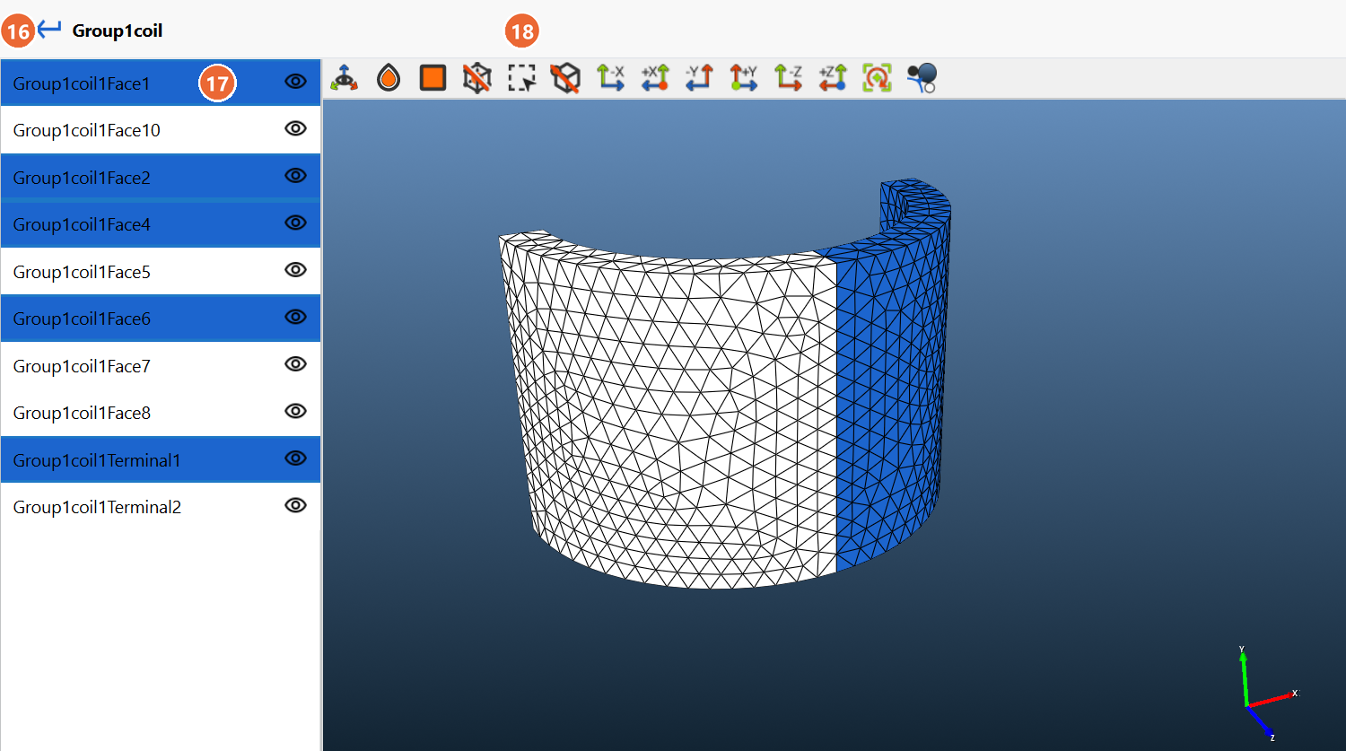Activate the dashed rectangle selection tool
The width and height of the screenshot is (1346, 751).
[x=521, y=78]
